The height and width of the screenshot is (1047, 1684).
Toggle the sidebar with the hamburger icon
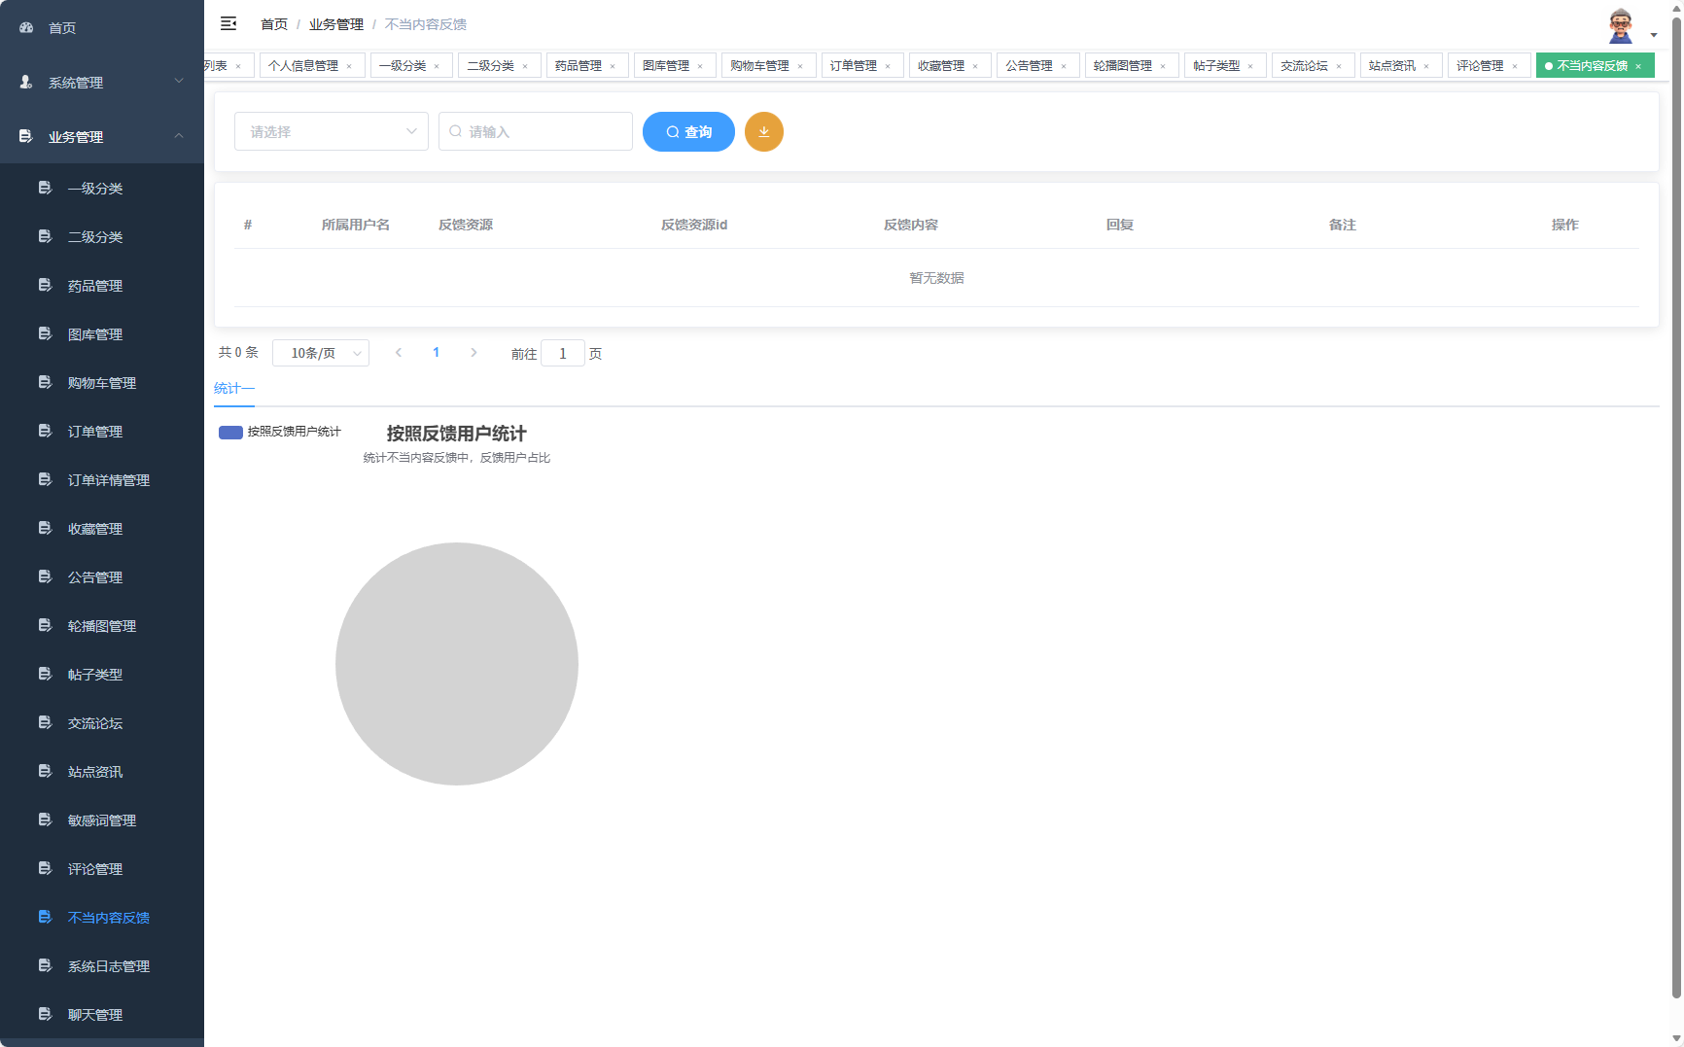point(228,23)
